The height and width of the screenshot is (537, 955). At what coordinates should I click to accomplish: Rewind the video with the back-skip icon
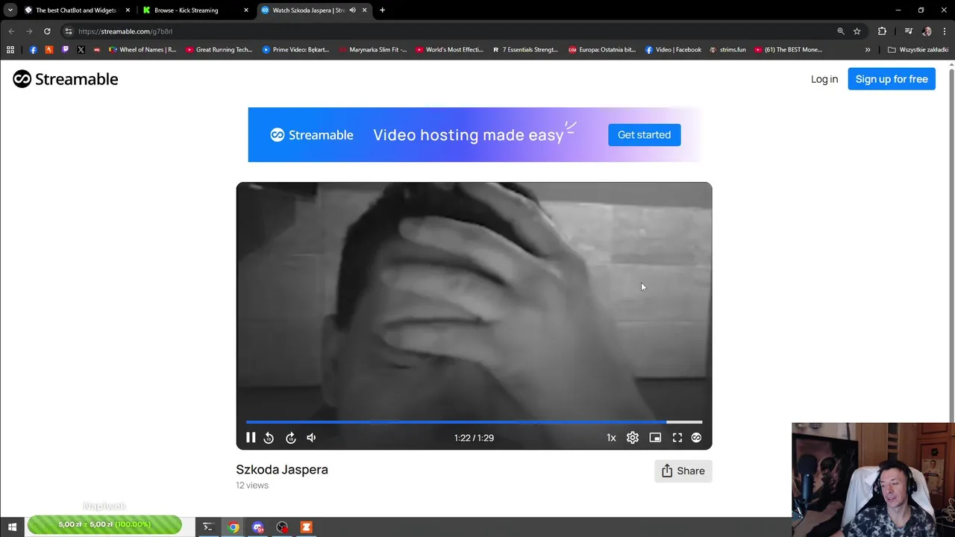[269, 438]
